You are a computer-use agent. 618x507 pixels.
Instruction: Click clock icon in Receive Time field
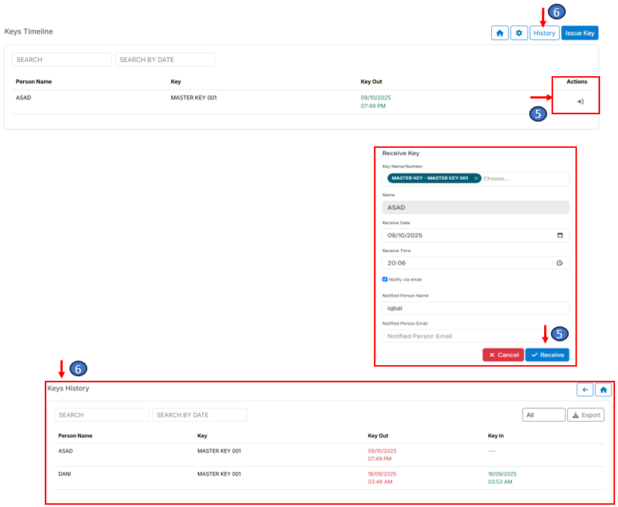[560, 264]
